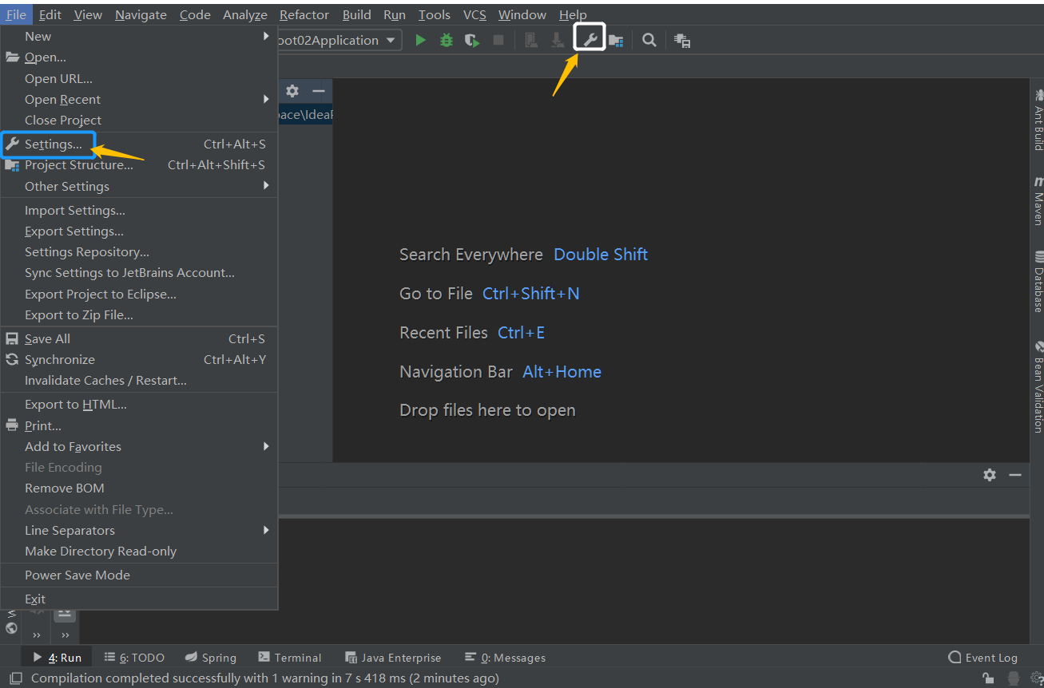Screen dimensions: 1044x688
Task: Start debugging with the green bug icon
Action: coord(447,40)
